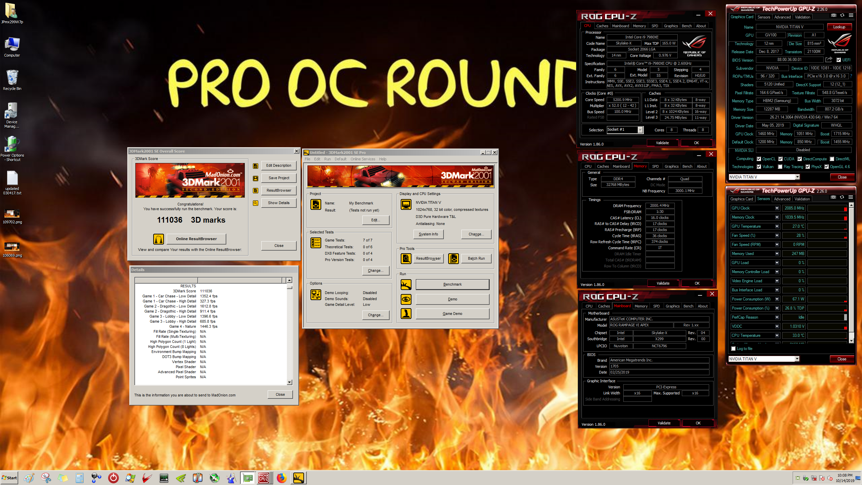Click the Benchmark button in Run section
Screen dimensions: 862x485
pyautogui.click(x=452, y=284)
